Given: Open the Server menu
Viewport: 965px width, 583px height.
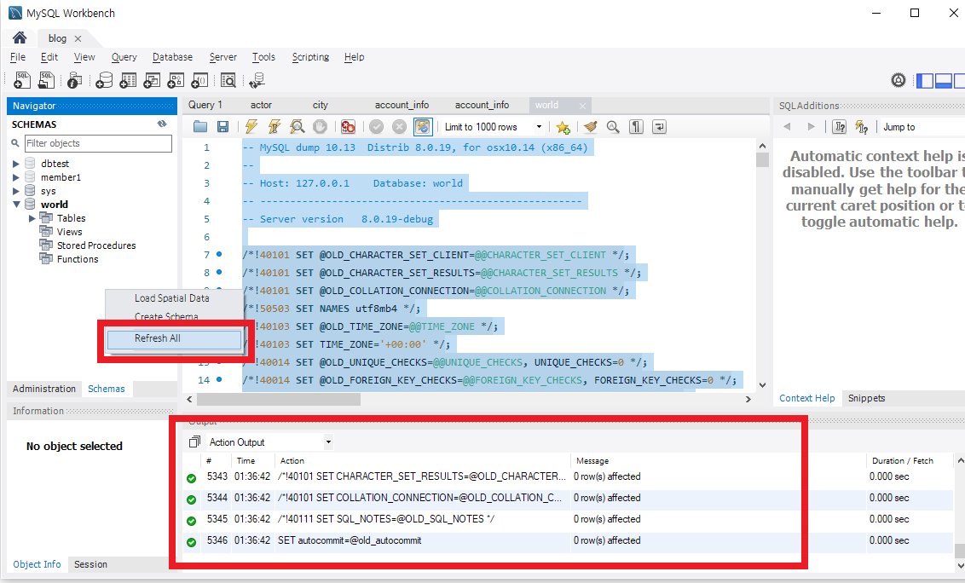Looking at the screenshot, I should (x=222, y=56).
